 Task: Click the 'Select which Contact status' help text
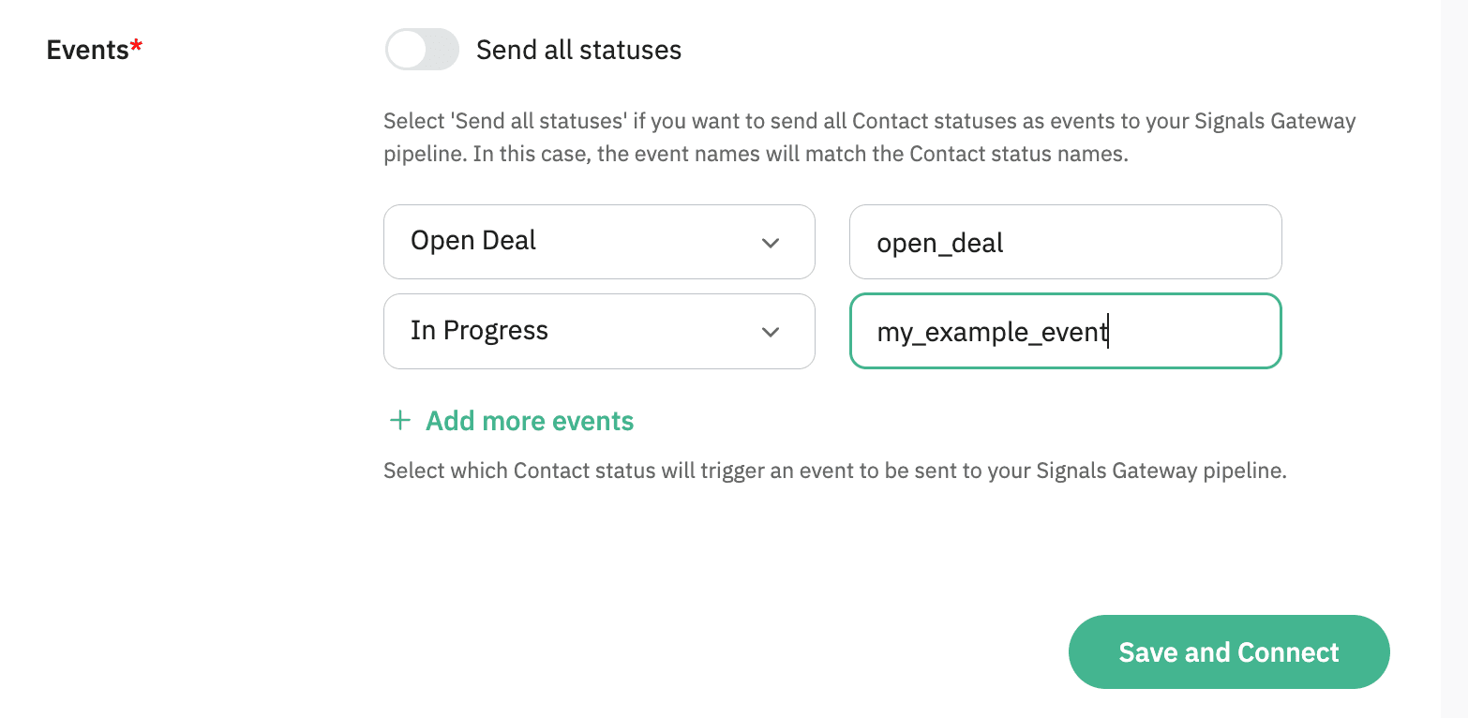click(x=834, y=471)
